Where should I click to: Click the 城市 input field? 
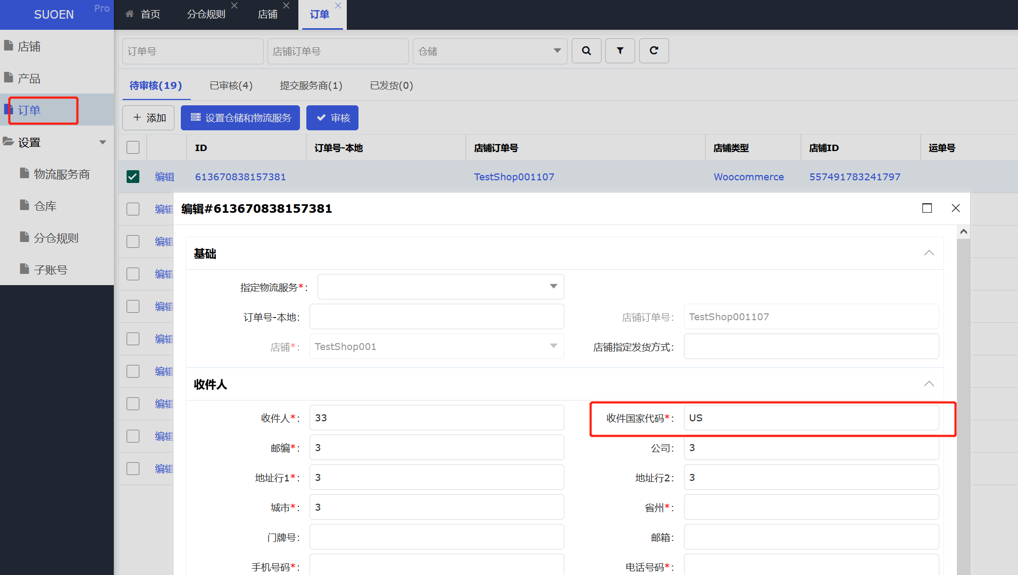click(x=437, y=507)
